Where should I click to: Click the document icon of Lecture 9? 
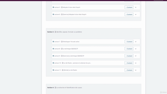[62, 56]
